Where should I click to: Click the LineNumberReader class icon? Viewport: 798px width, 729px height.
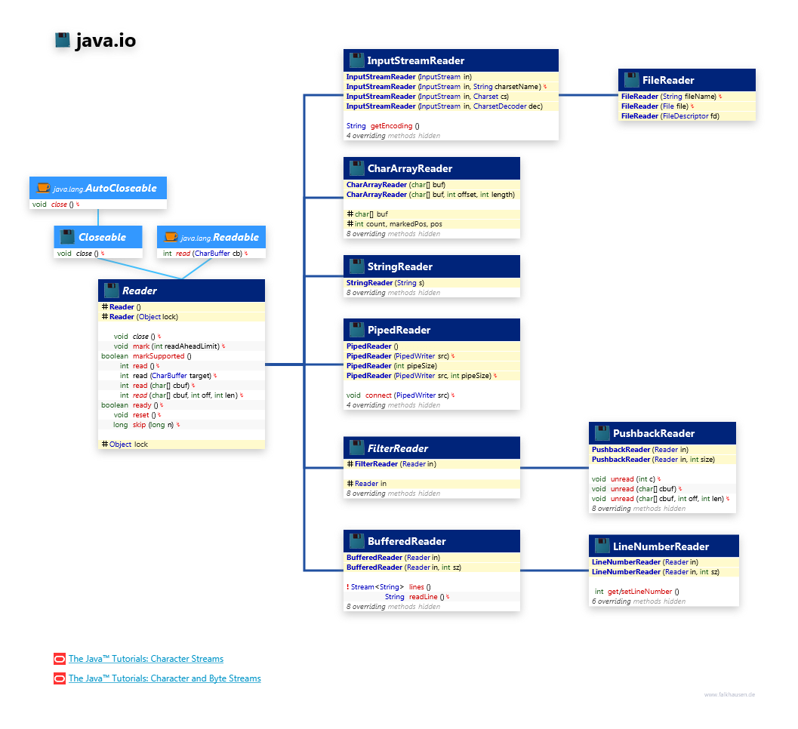(602, 546)
